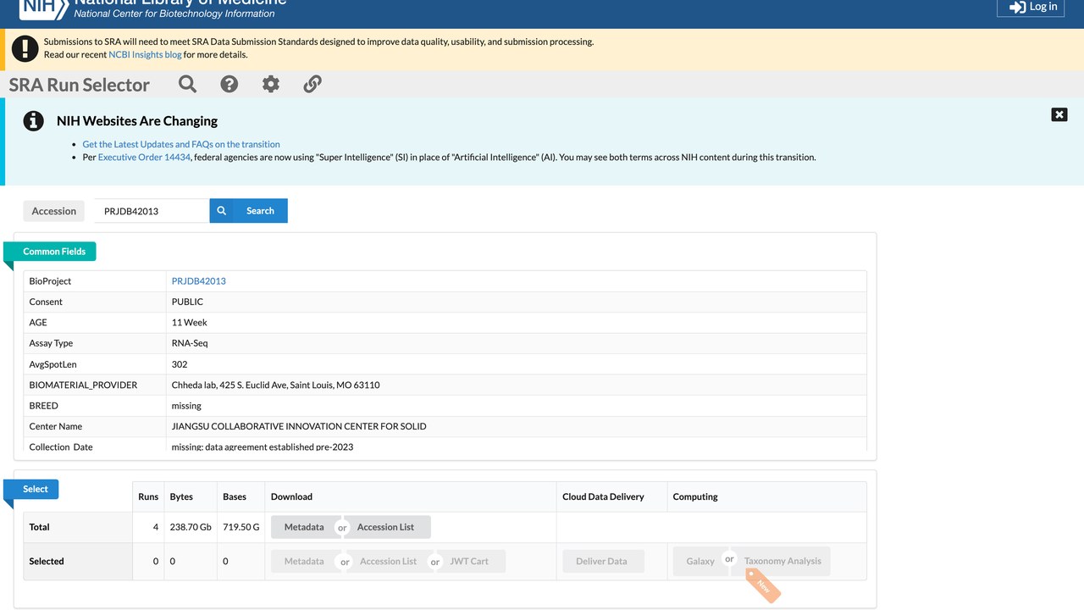Screen dimensions: 1084x610
Task: Open Get the Latest Updates and FAQs link
Action: pyautogui.click(x=181, y=144)
